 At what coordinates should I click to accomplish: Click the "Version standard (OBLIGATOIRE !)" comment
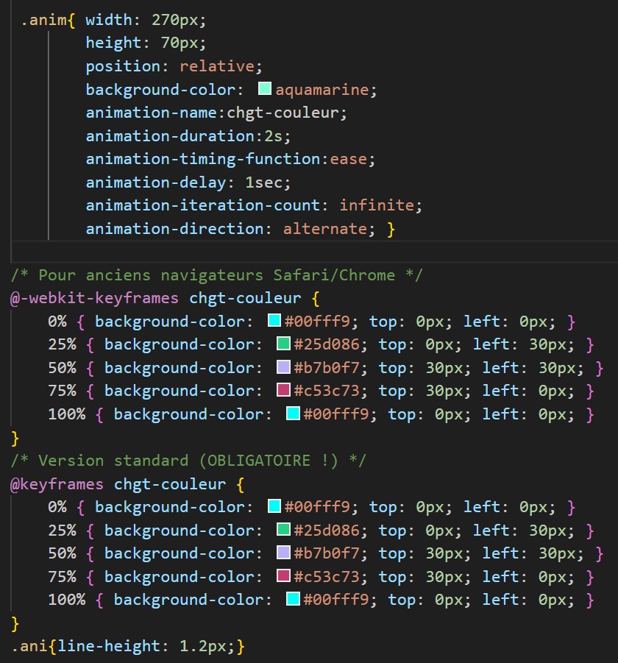(x=188, y=461)
